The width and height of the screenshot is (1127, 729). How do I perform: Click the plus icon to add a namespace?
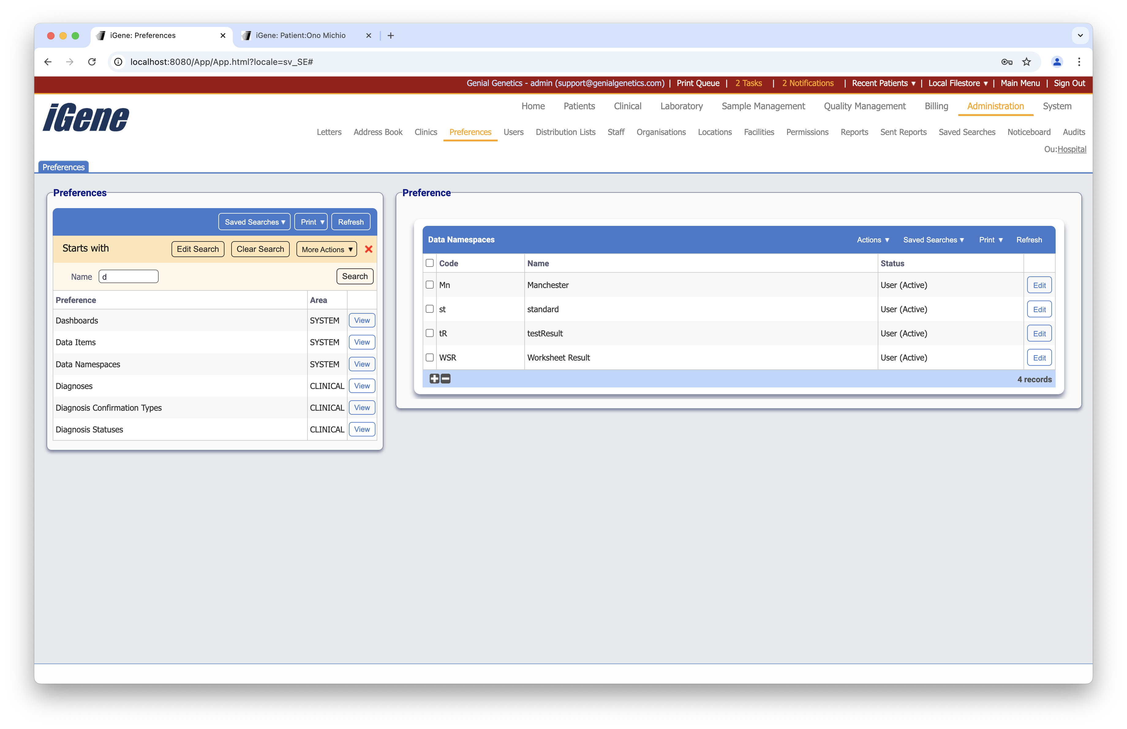pos(434,379)
